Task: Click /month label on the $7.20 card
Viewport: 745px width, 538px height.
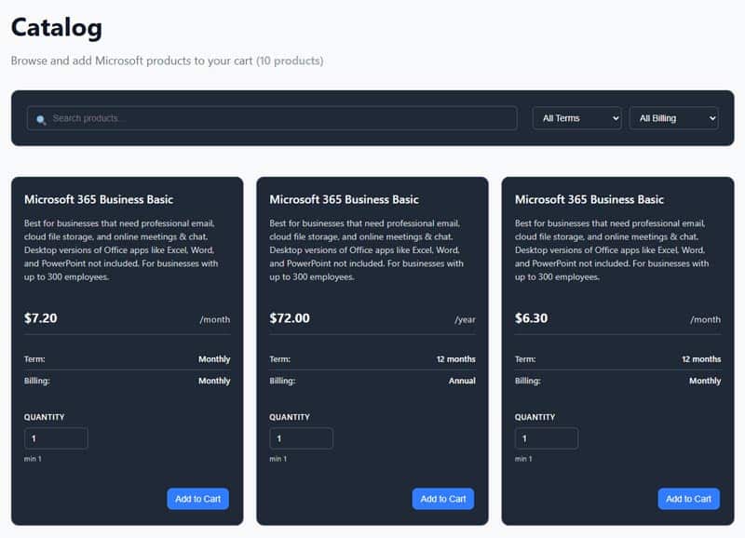Action: pyautogui.click(x=215, y=319)
